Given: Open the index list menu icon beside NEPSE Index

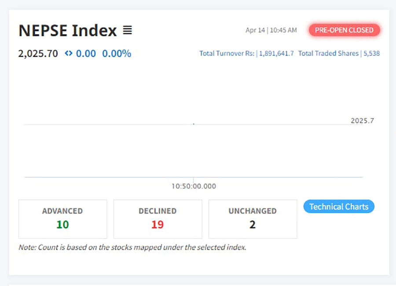Looking at the screenshot, I should click(x=127, y=30).
